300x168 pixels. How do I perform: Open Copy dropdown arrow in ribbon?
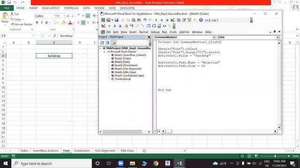pos(23,19)
